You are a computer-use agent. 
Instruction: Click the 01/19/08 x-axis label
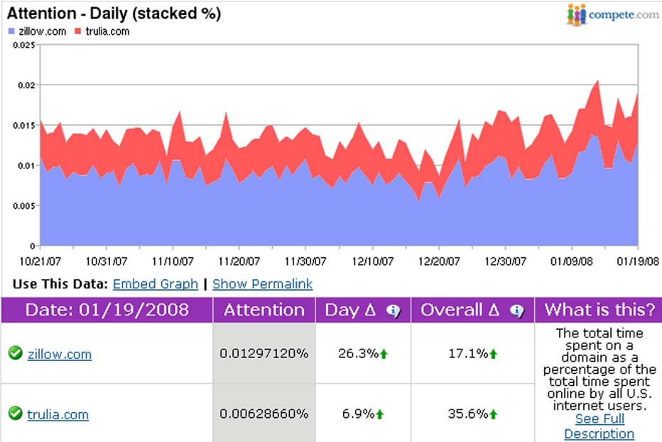(x=638, y=262)
